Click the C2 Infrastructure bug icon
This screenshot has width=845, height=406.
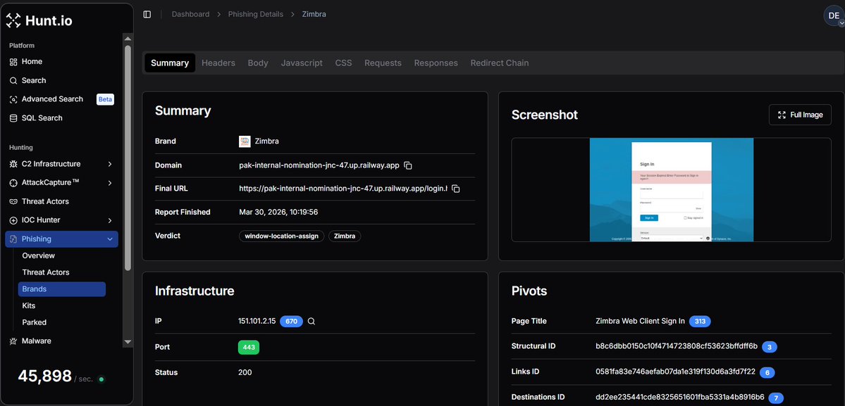(13, 164)
